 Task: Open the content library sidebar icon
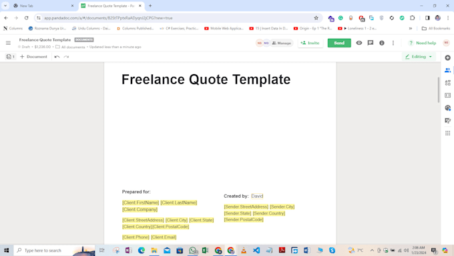pyautogui.click(x=447, y=95)
